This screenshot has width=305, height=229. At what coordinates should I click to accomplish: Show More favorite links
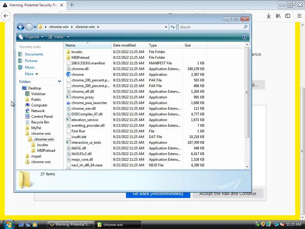click(x=32, y=74)
